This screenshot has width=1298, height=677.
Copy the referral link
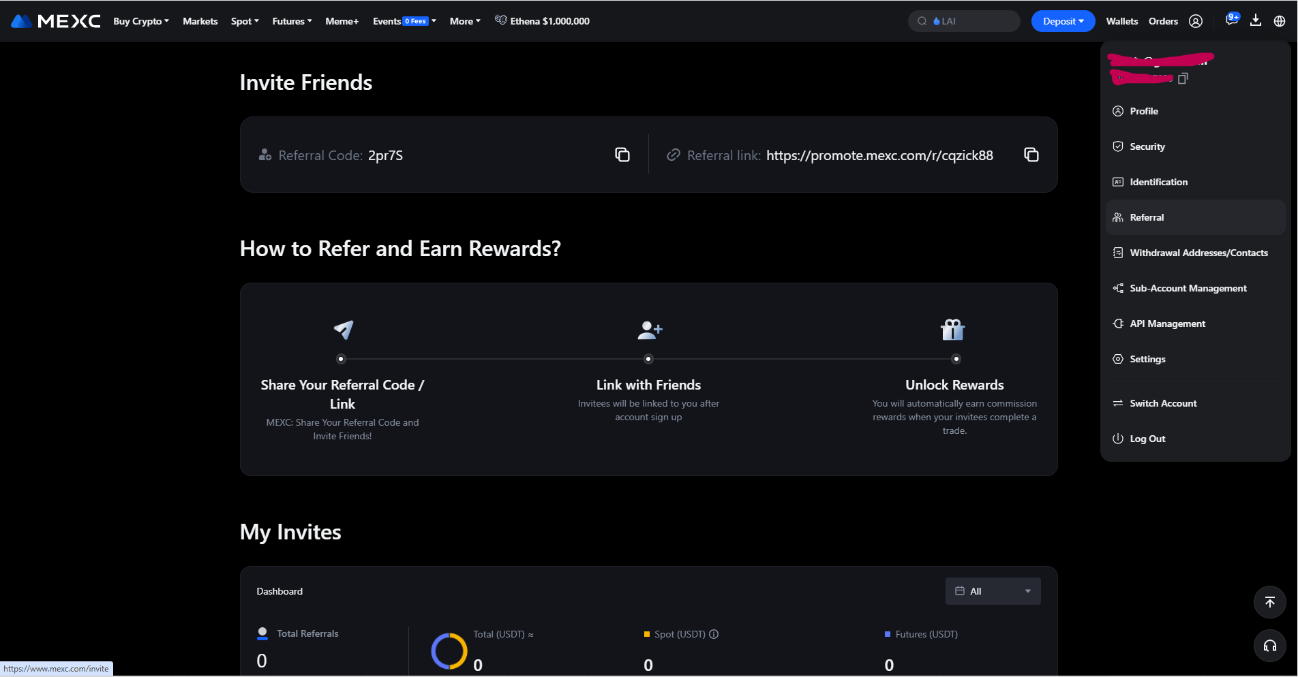(x=1031, y=155)
